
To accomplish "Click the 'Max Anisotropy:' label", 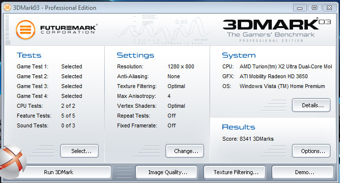I will [136, 96].
